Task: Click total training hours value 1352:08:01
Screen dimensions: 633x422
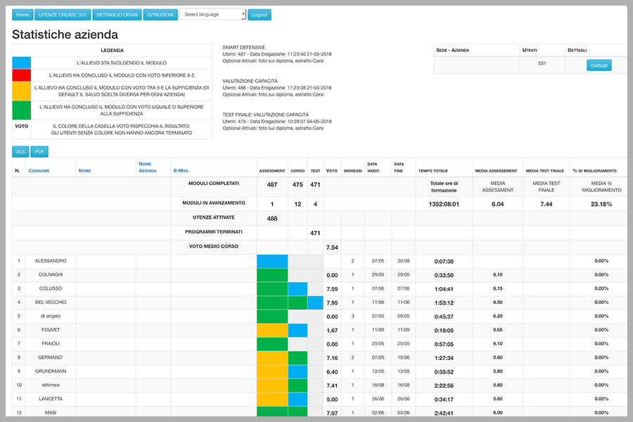Action: tap(444, 204)
